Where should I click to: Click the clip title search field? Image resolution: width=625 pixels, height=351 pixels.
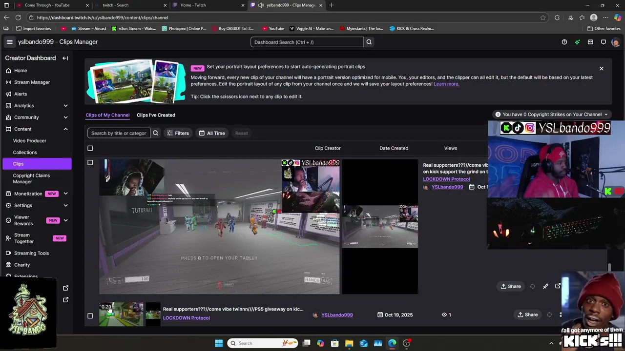(x=119, y=133)
